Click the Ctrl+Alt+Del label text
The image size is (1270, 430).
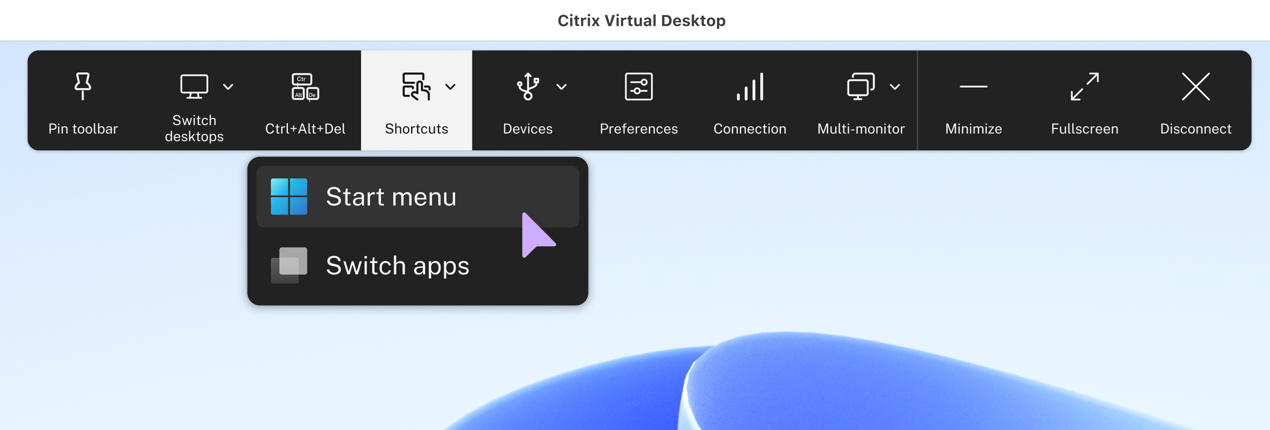click(x=305, y=129)
